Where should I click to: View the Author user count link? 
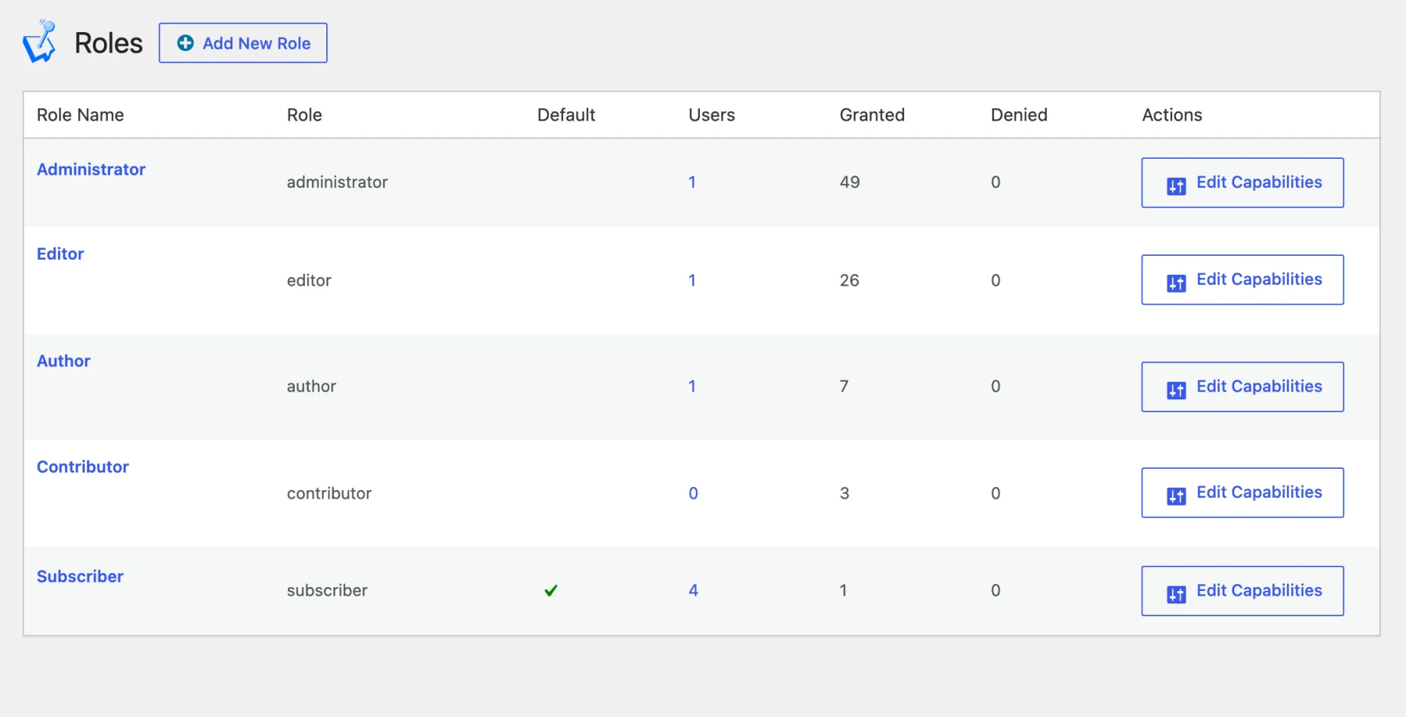click(692, 386)
